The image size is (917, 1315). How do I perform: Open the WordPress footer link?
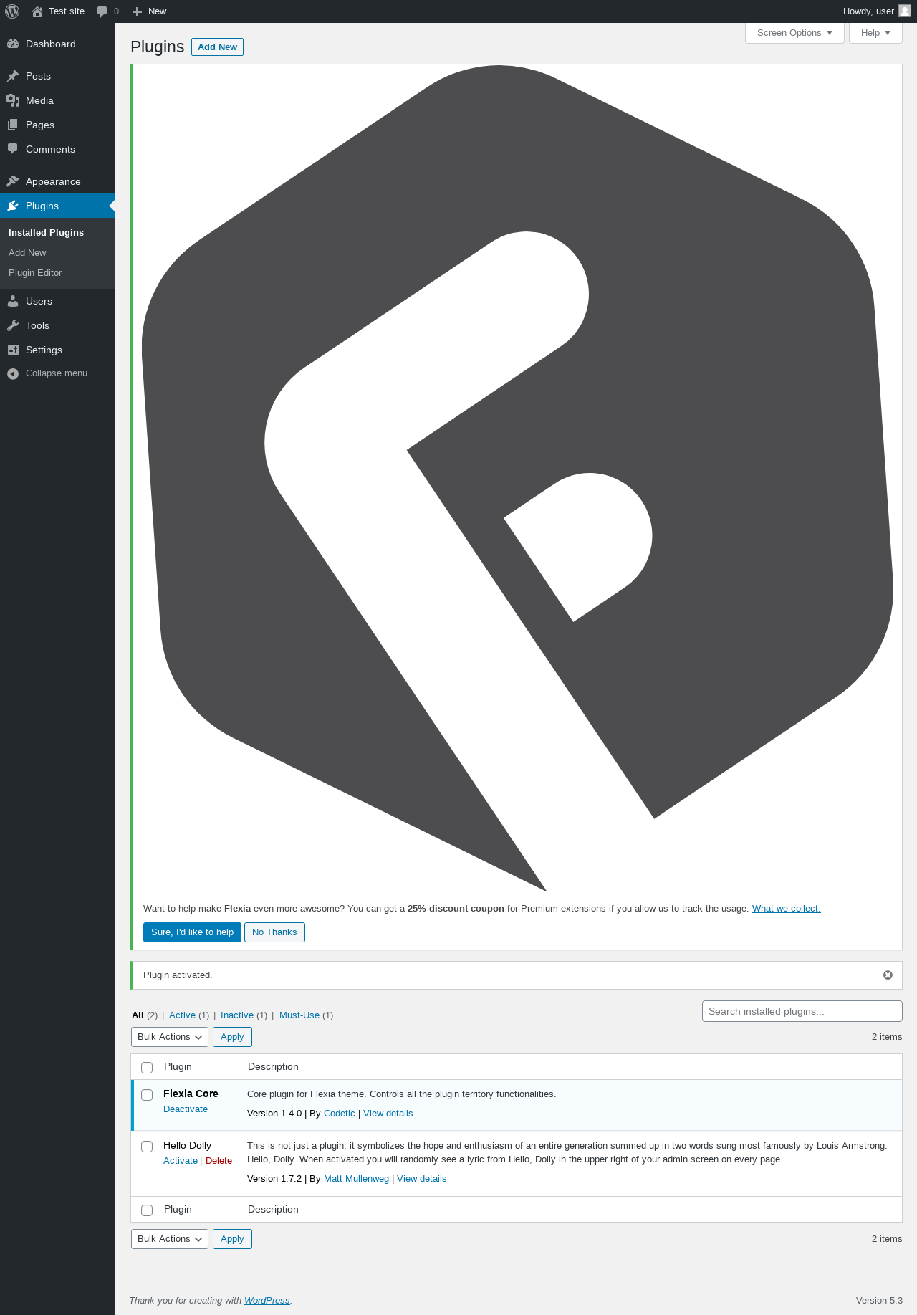point(267,1301)
